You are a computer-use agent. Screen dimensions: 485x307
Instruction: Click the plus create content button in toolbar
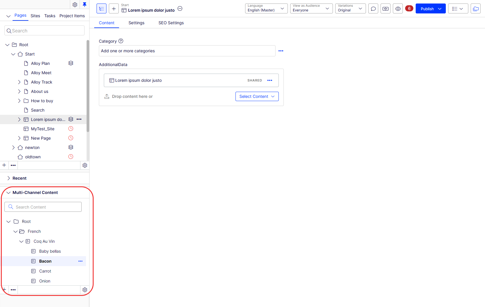[114, 9]
